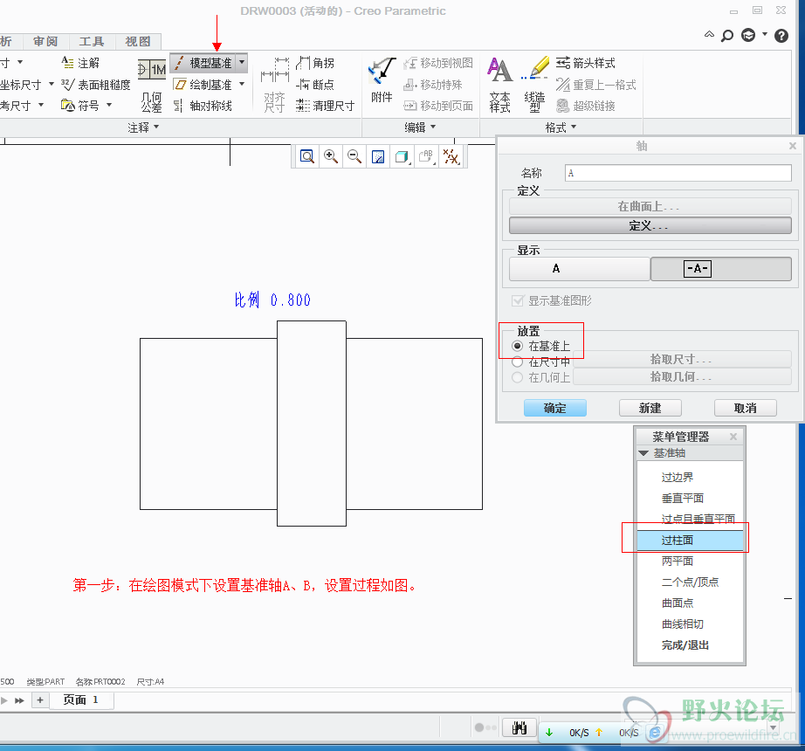Open the line style (线造型) tool
Screen dimensions: 805x751
[534, 84]
